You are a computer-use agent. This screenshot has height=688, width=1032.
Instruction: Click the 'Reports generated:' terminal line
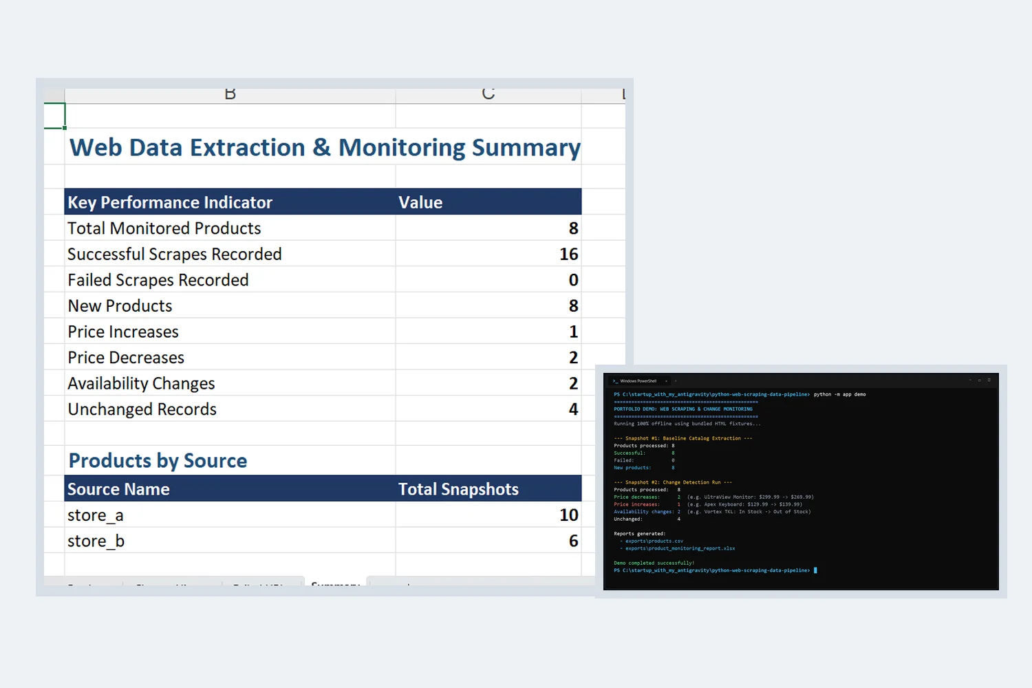pyautogui.click(x=640, y=534)
